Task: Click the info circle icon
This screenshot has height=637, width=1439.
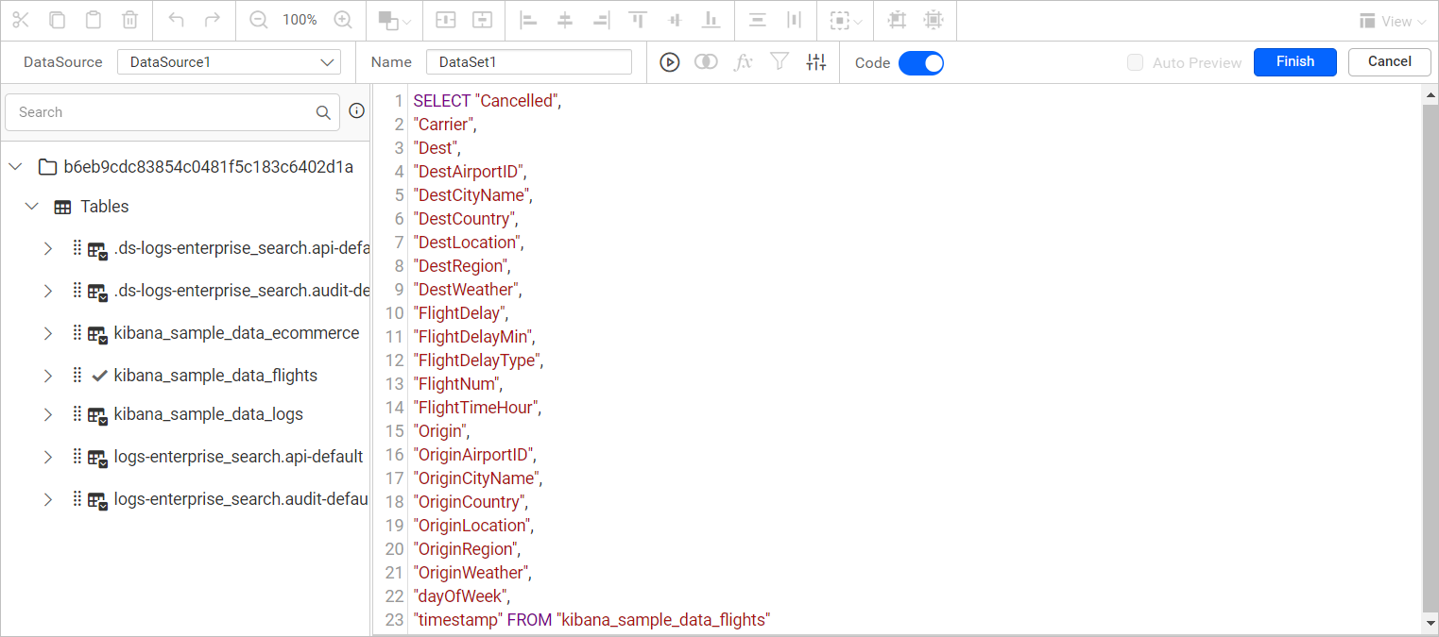Action: tap(356, 110)
